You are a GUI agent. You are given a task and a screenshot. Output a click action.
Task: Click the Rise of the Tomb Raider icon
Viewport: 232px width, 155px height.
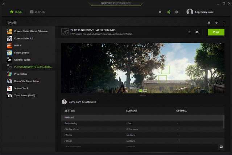tap(10, 81)
